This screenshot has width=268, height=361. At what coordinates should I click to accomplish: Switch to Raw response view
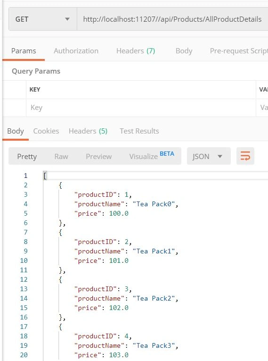click(61, 157)
